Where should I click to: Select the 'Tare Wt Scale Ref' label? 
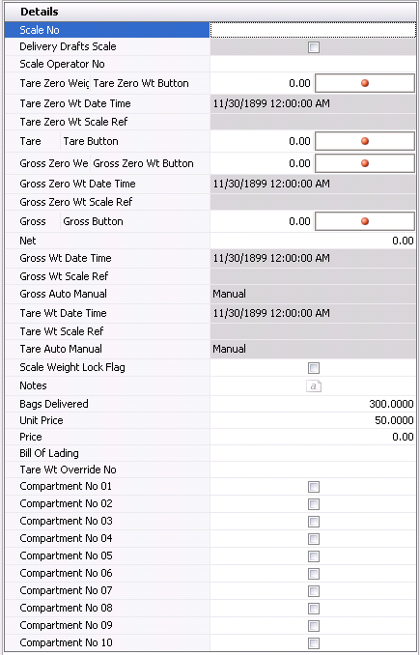[62, 331]
